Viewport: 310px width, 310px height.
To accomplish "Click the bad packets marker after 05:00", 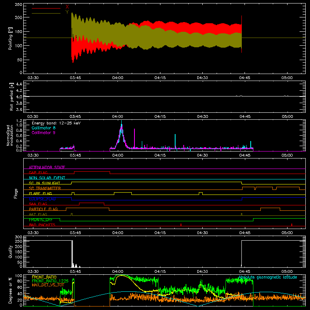I will [x=292, y=225].
